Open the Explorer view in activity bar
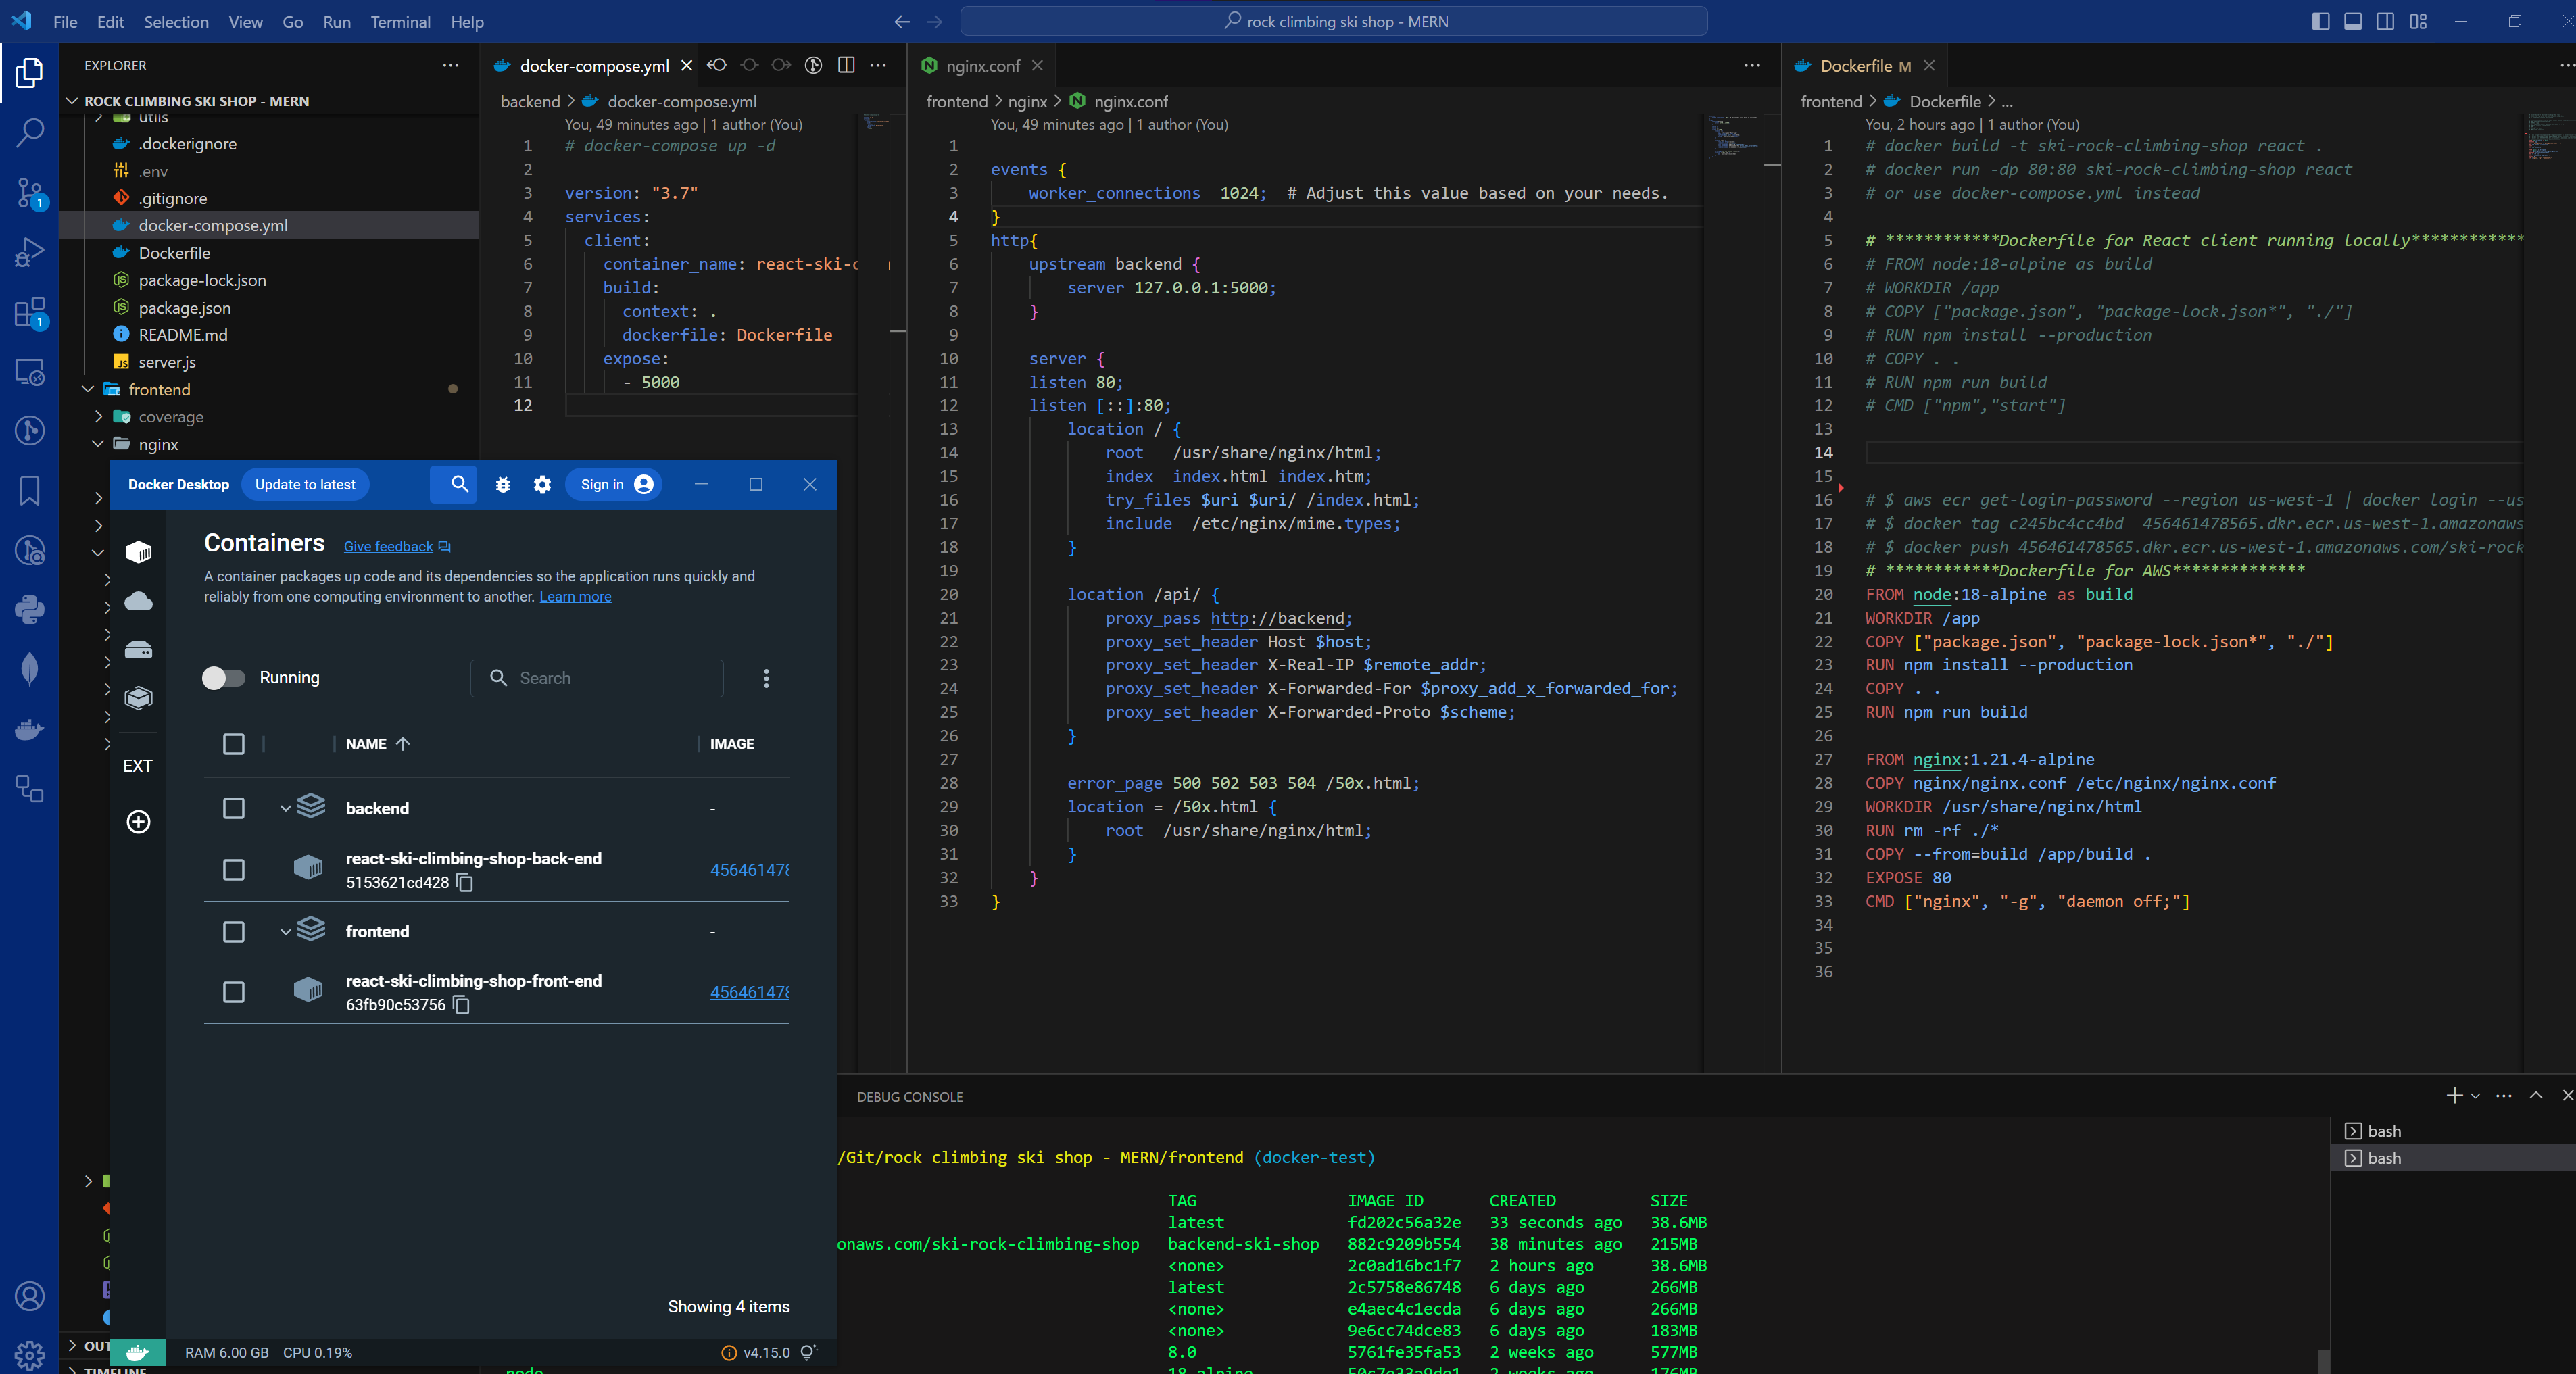2576x1374 pixels. click(x=30, y=72)
